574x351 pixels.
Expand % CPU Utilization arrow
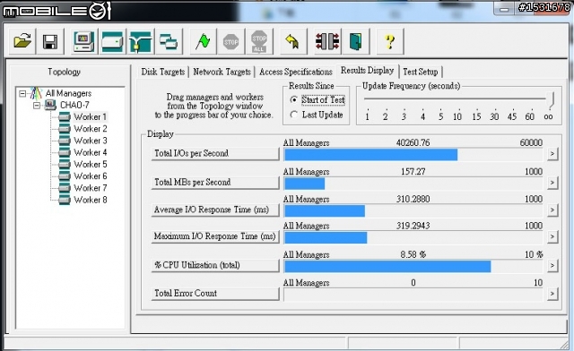[x=552, y=266]
